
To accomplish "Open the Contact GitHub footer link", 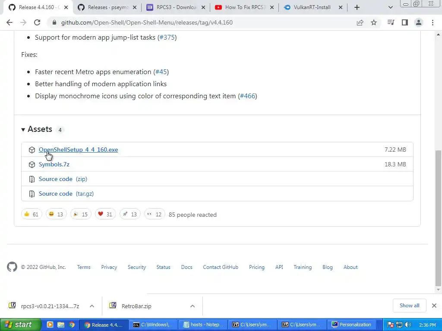I will [221, 267].
